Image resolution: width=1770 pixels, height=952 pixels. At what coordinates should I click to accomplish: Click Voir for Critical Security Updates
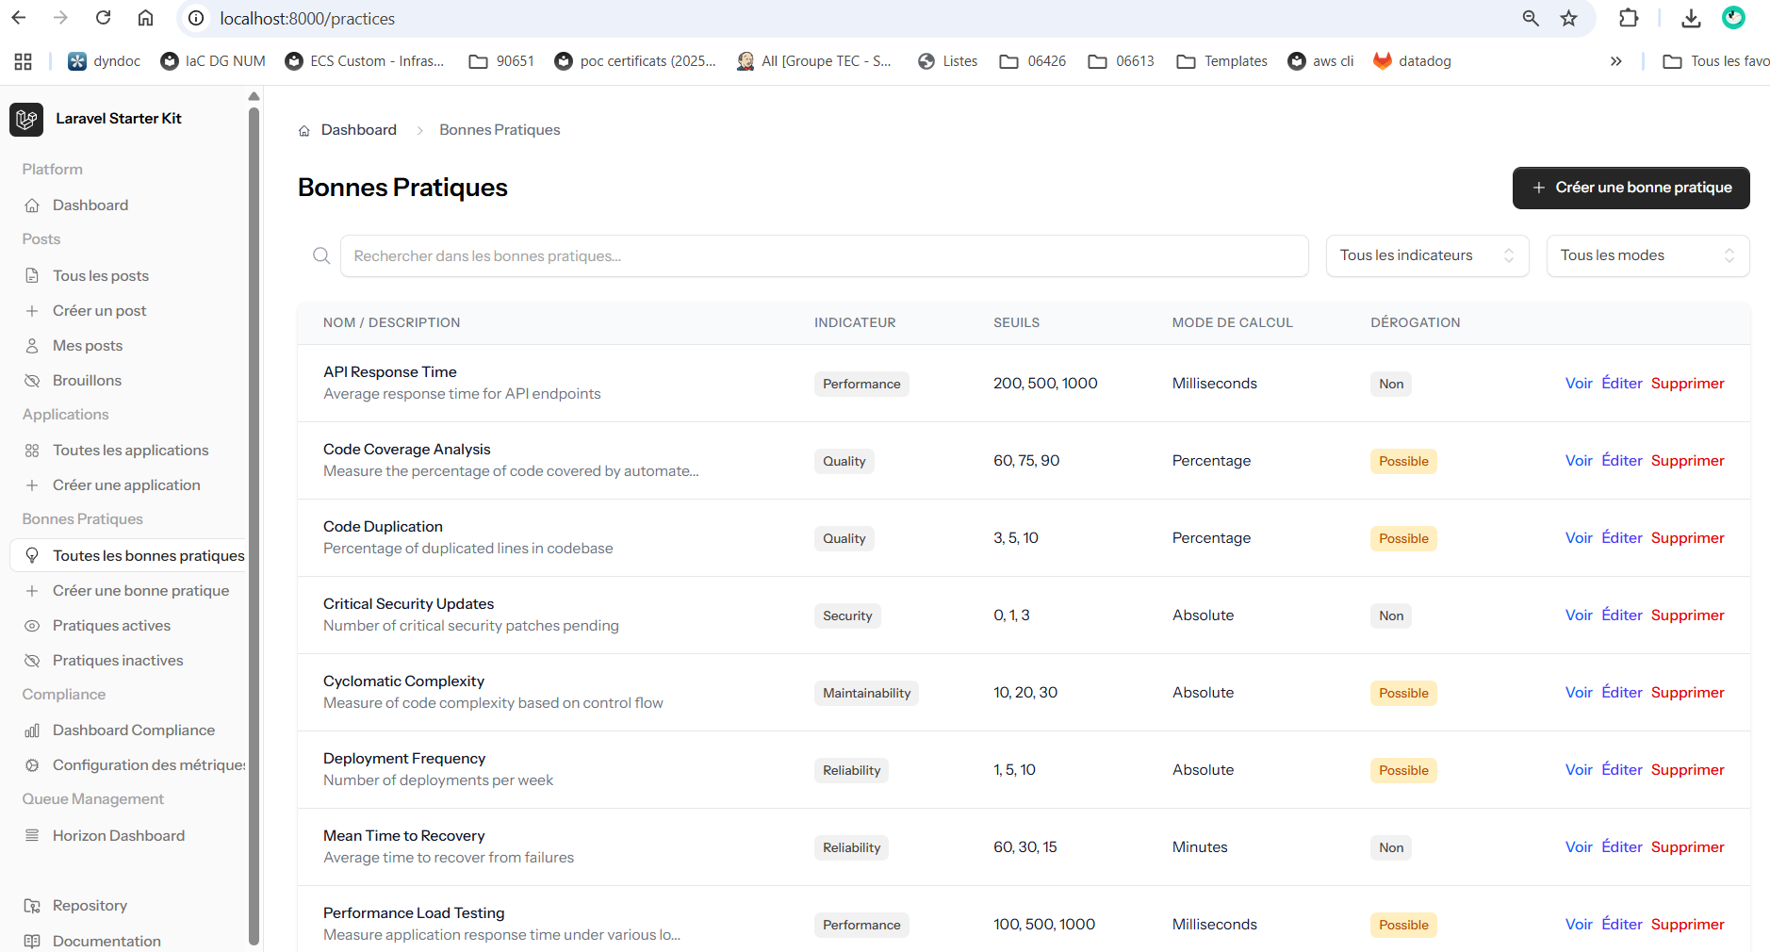click(x=1579, y=615)
